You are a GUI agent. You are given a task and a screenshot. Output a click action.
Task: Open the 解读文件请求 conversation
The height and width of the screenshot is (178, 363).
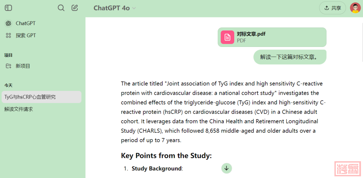[x=19, y=109]
